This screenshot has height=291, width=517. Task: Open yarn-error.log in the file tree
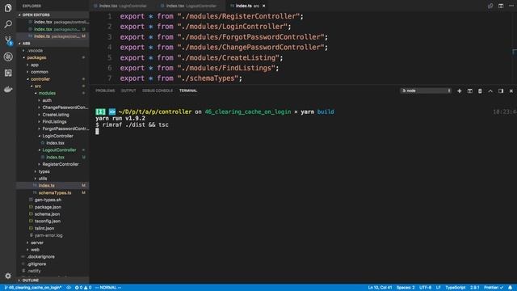(x=48, y=235)
